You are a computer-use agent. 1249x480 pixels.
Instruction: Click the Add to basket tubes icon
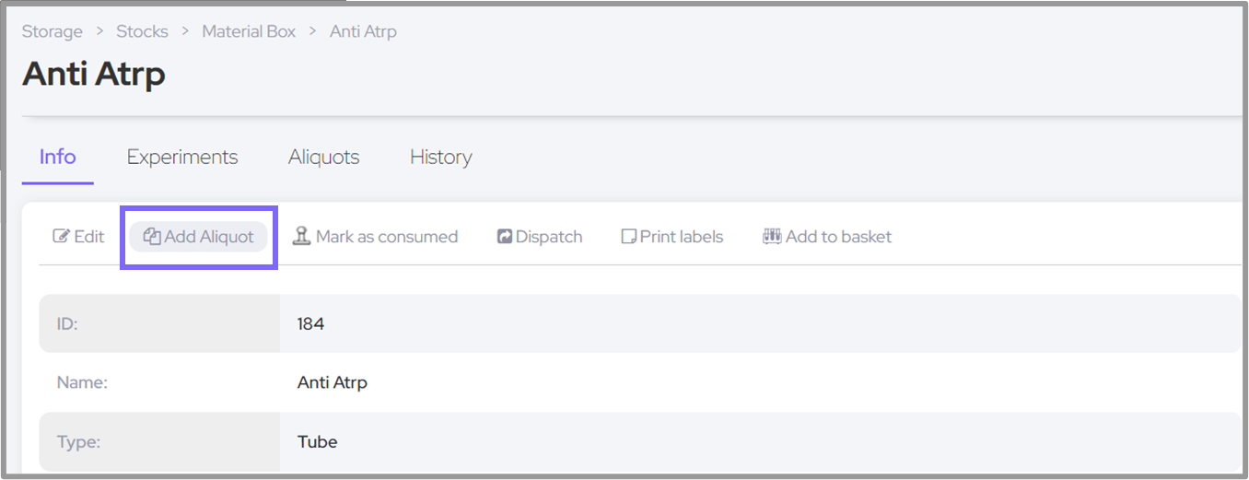click(x=772, y=237)
